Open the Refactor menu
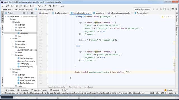Screen dimensions: 179x100 (33, 6)
